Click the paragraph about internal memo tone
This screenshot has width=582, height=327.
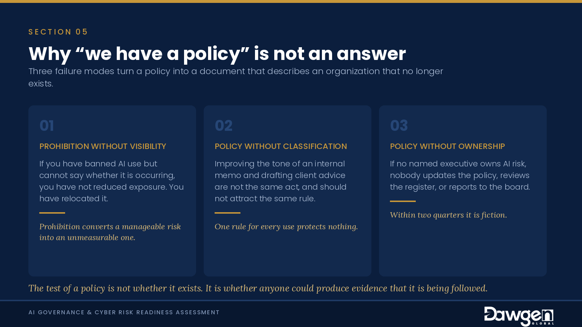(280, 181)
